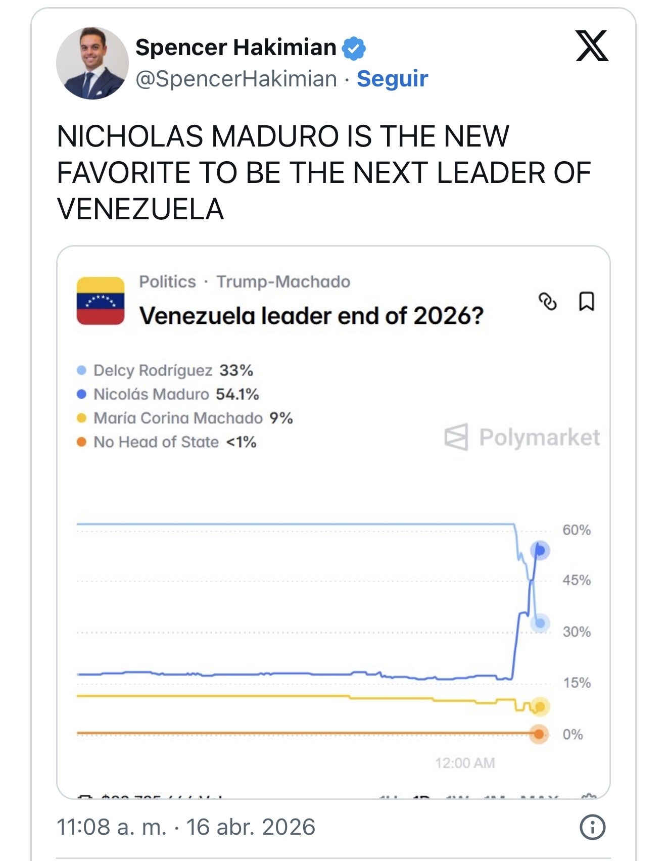This screenshot has height=861, width=667.
Task: Click the Politics category breadcrumb
Action: coord(167,281)
